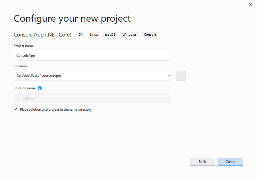Click the C# language tag
This screenshot has height=178, width=257.
click(x=81, y=35)
